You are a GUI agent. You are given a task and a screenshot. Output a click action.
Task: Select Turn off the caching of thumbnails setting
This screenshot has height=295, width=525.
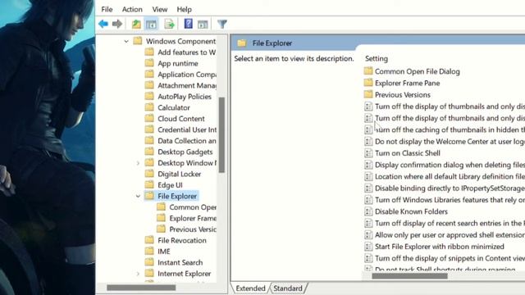[445, 129]
